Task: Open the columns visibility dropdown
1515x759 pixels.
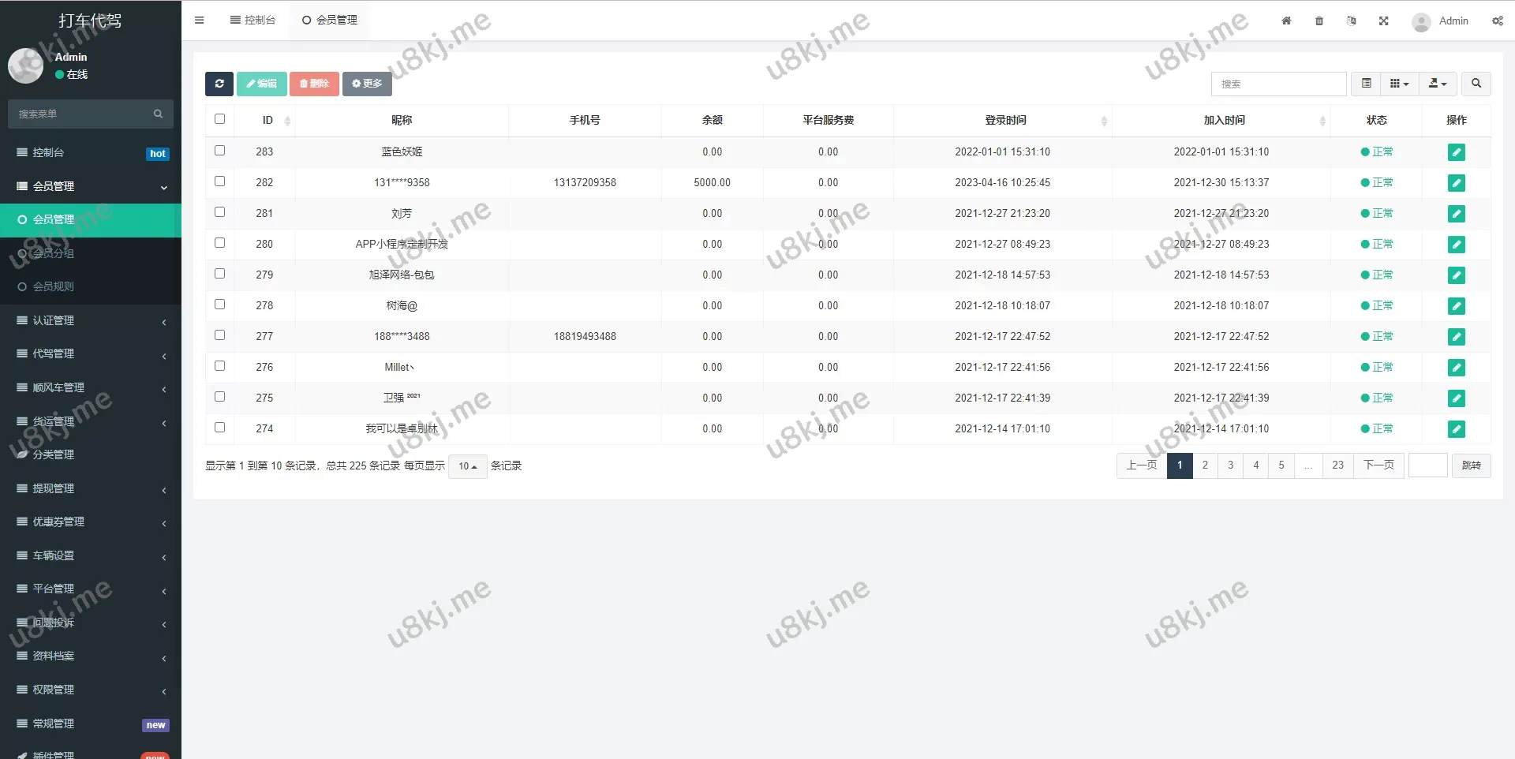Action: pyautogui.click(x=1399, y=84)
